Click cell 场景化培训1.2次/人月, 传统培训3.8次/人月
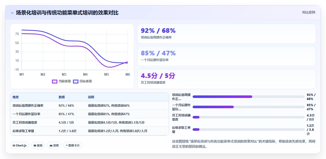 click(118, 131)
